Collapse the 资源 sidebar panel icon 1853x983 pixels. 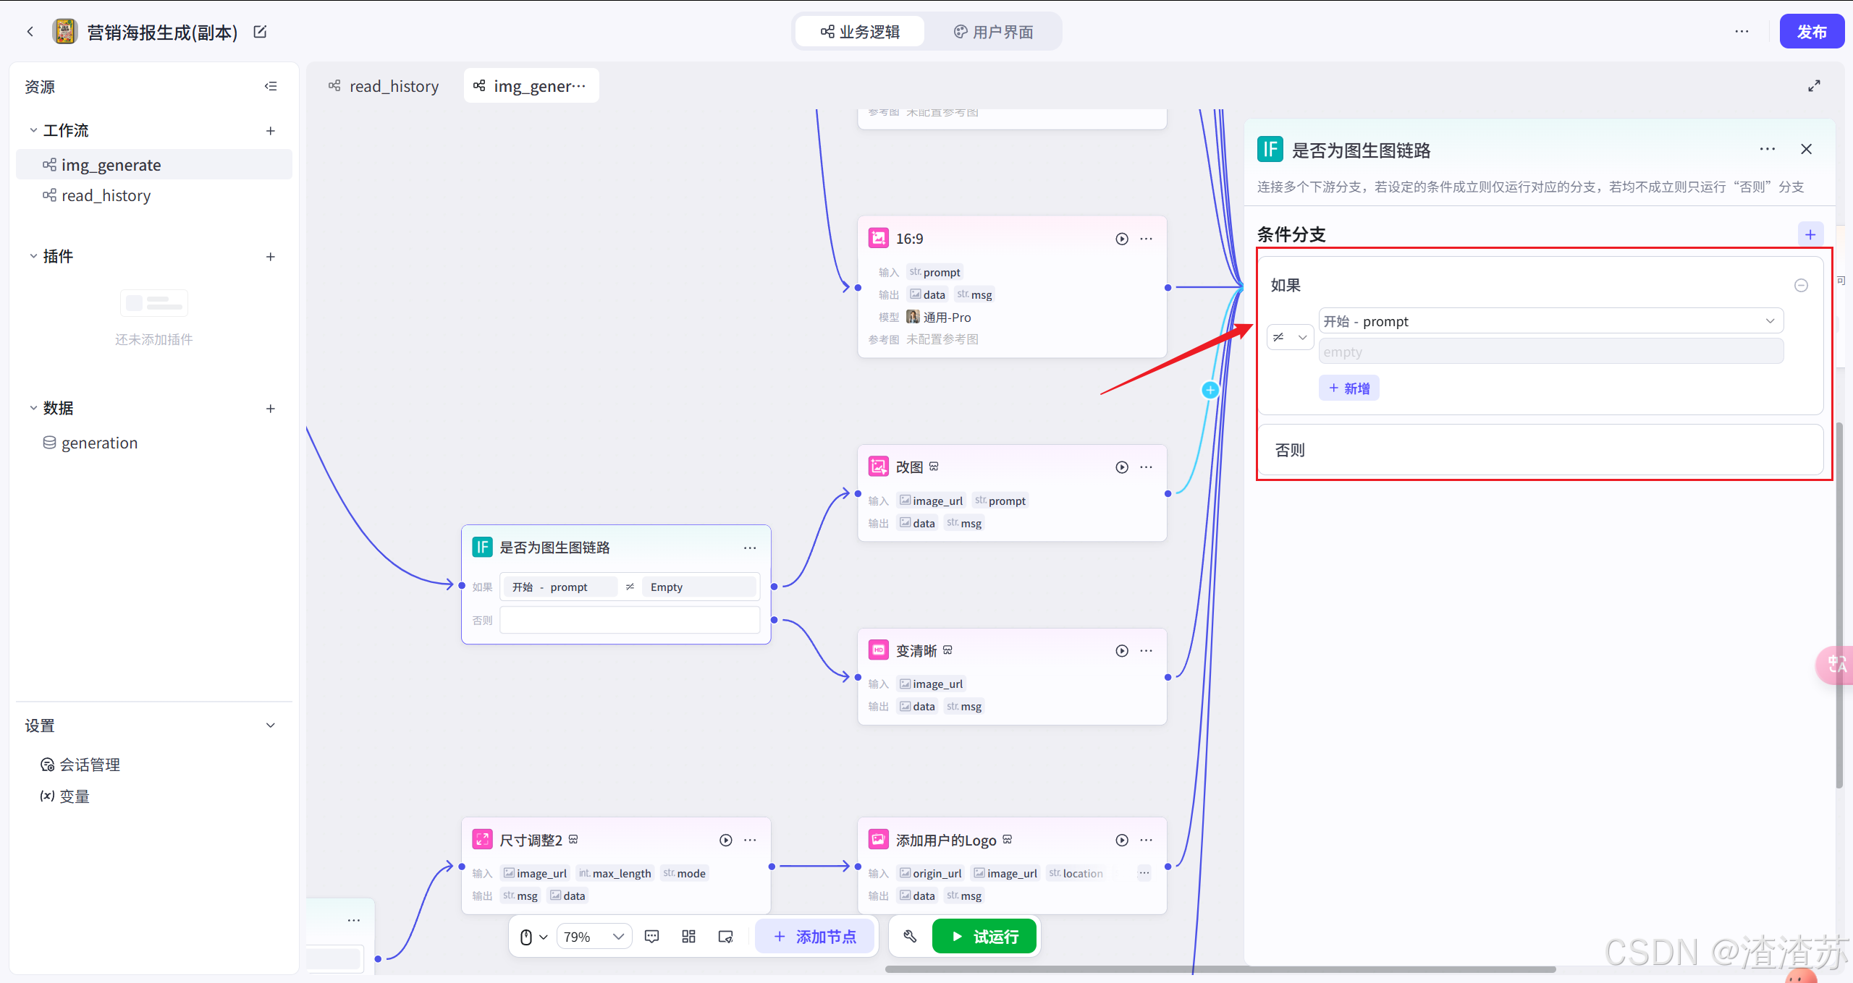271,86
